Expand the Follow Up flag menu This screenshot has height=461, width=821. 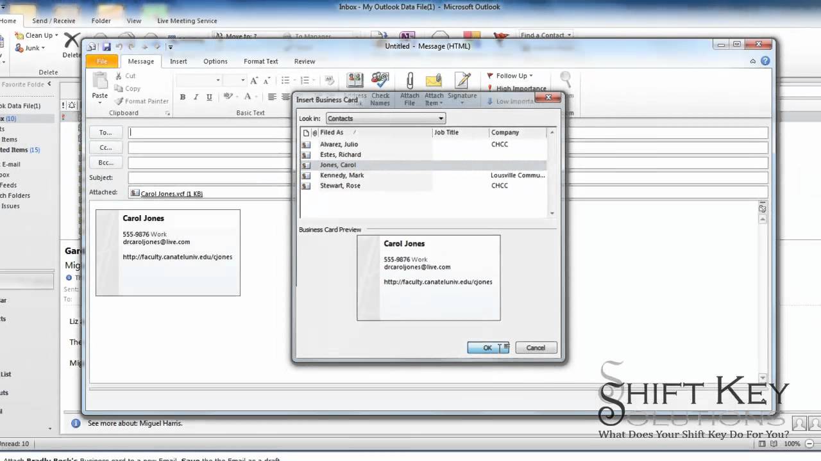point(510,76)
